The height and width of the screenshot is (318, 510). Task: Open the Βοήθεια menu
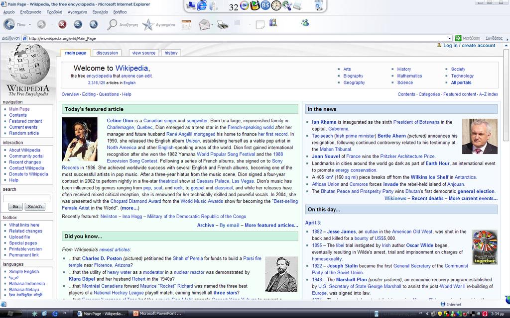(120, 12)
